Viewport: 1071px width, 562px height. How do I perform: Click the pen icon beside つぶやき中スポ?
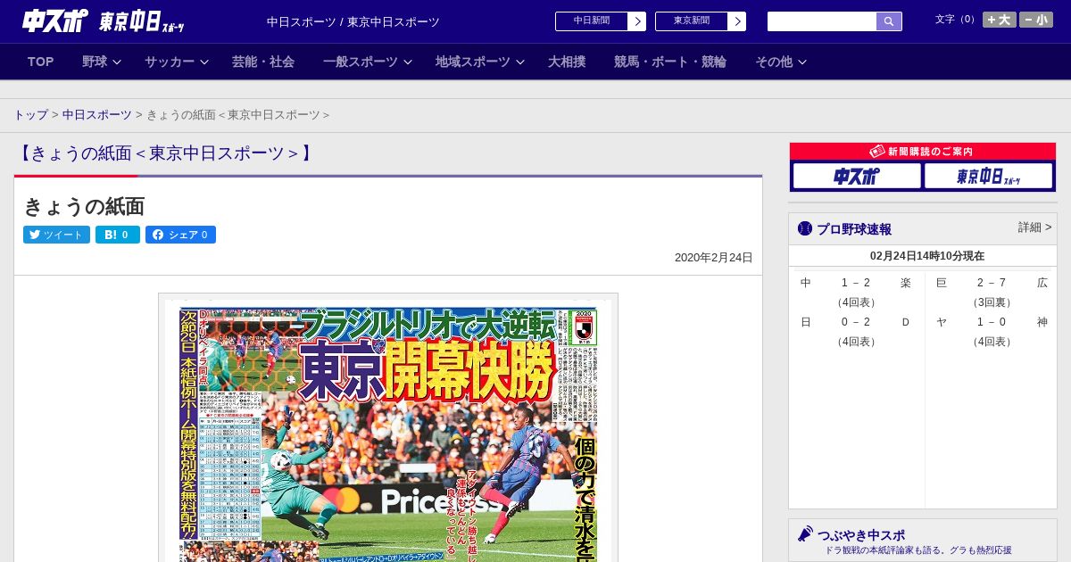[x=805, y=533]
